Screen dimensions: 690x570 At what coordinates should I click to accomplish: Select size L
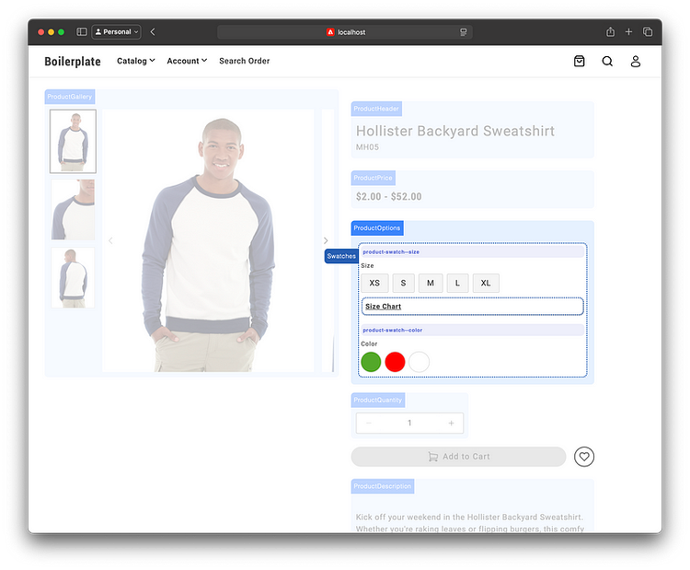click(x=457, y=283)
